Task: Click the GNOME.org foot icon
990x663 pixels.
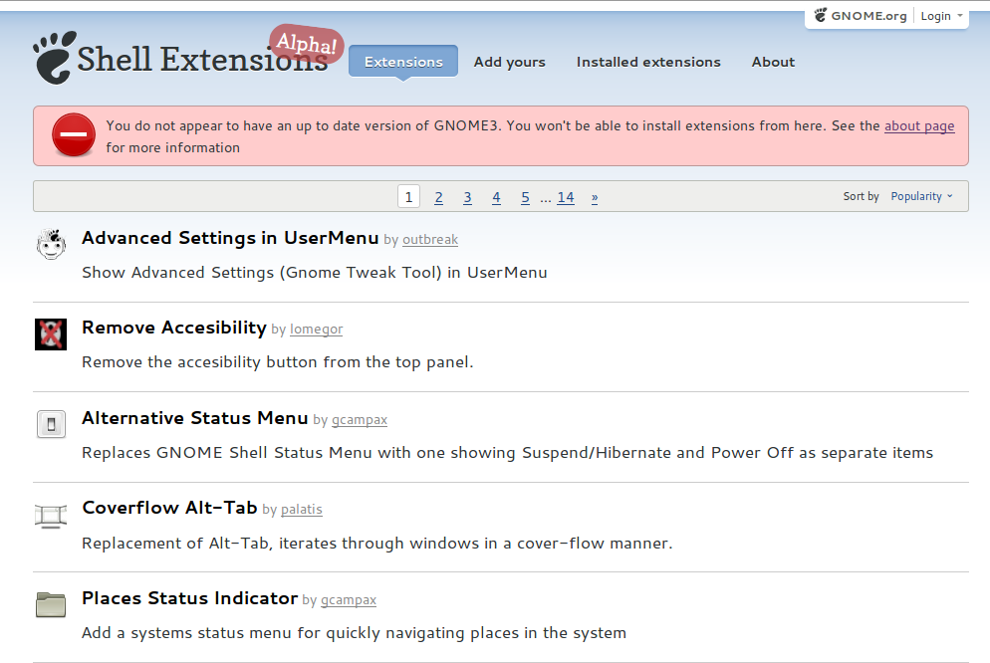Action: coord(820,15)
